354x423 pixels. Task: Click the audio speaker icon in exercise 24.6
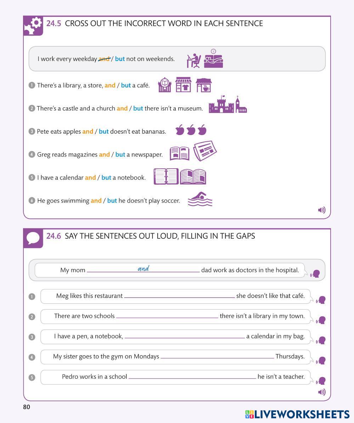tap(322, 392)
